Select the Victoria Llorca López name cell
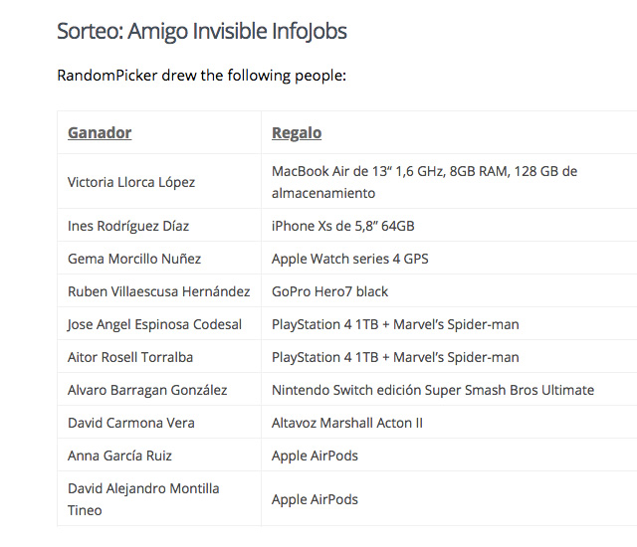 pos(131,182)
